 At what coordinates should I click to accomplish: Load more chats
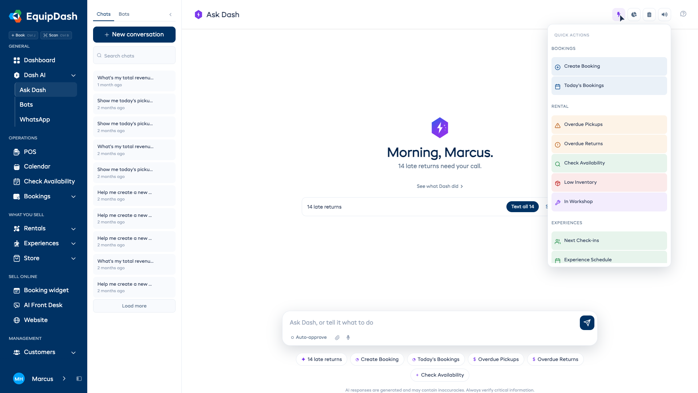pos(134,306)
